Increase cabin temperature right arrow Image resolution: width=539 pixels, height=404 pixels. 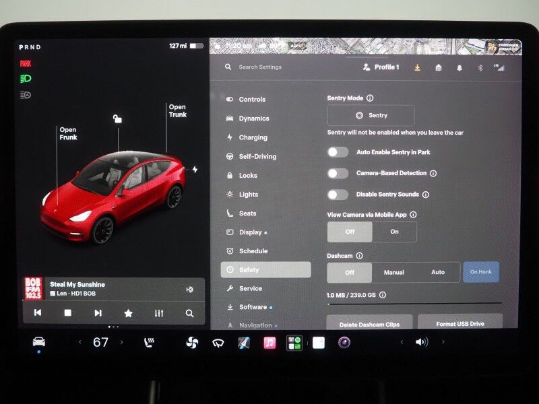click(x=121, y=342)
